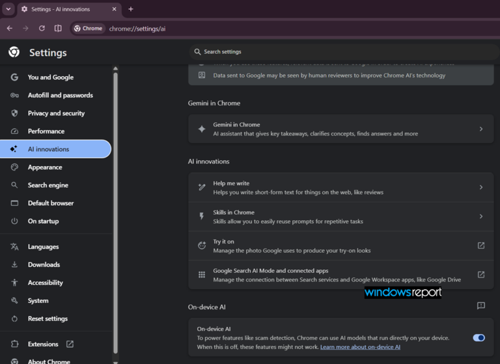Image resolution: width=500 pixels, height=364 pixels.
Task: Click the palette Appearance icon
Action: coord(14,167)
